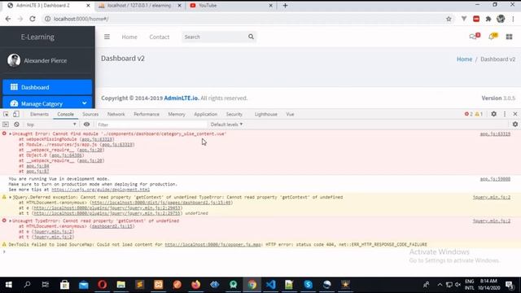This screenshot has height=293, width=521.
Task: Switch to Elements tab
Action: point(39,114)
